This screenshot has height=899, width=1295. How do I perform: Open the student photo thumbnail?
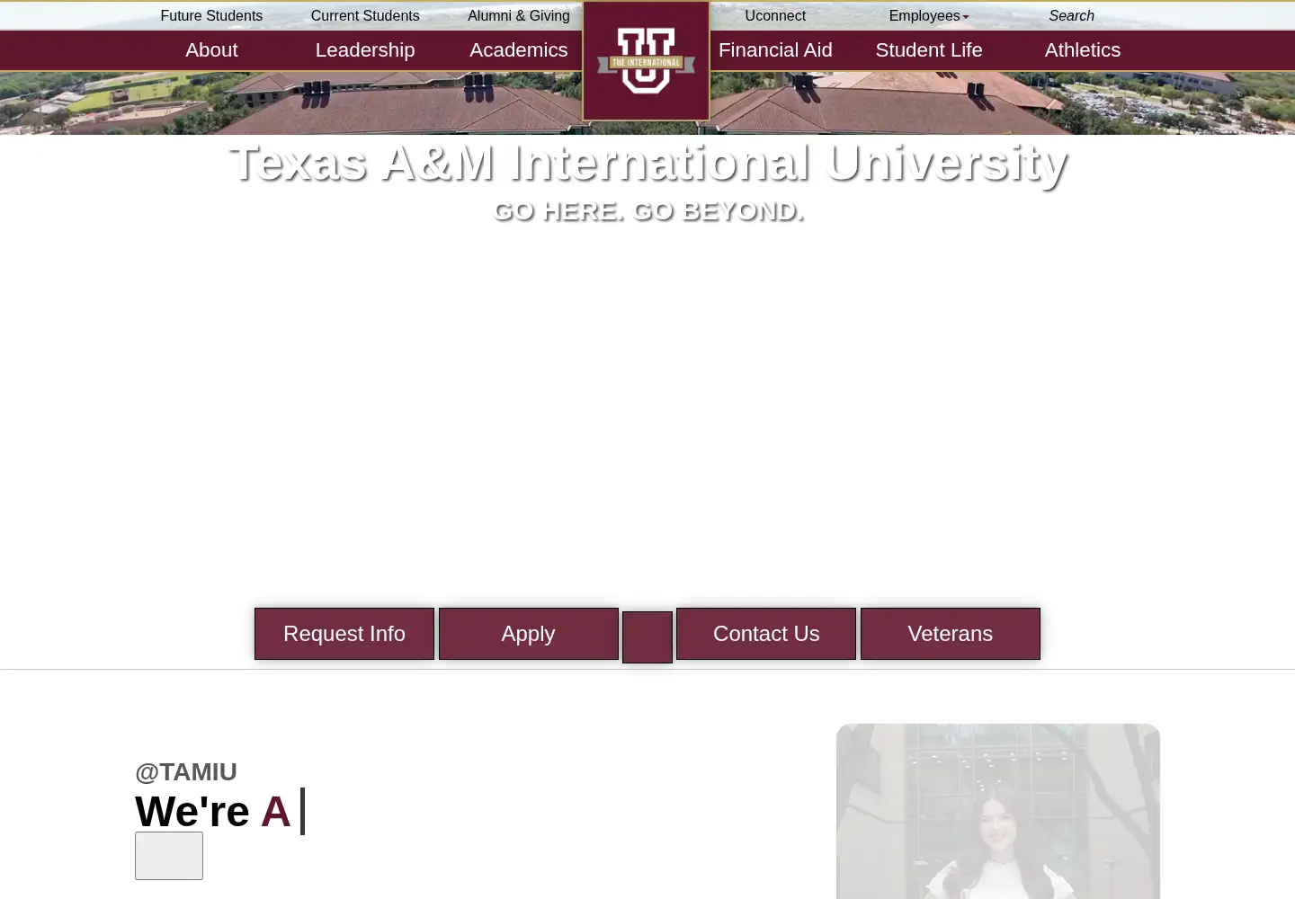998,811
